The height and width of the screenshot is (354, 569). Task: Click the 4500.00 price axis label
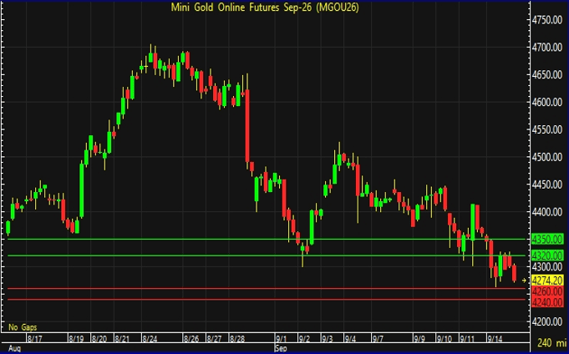pos(547,158)
